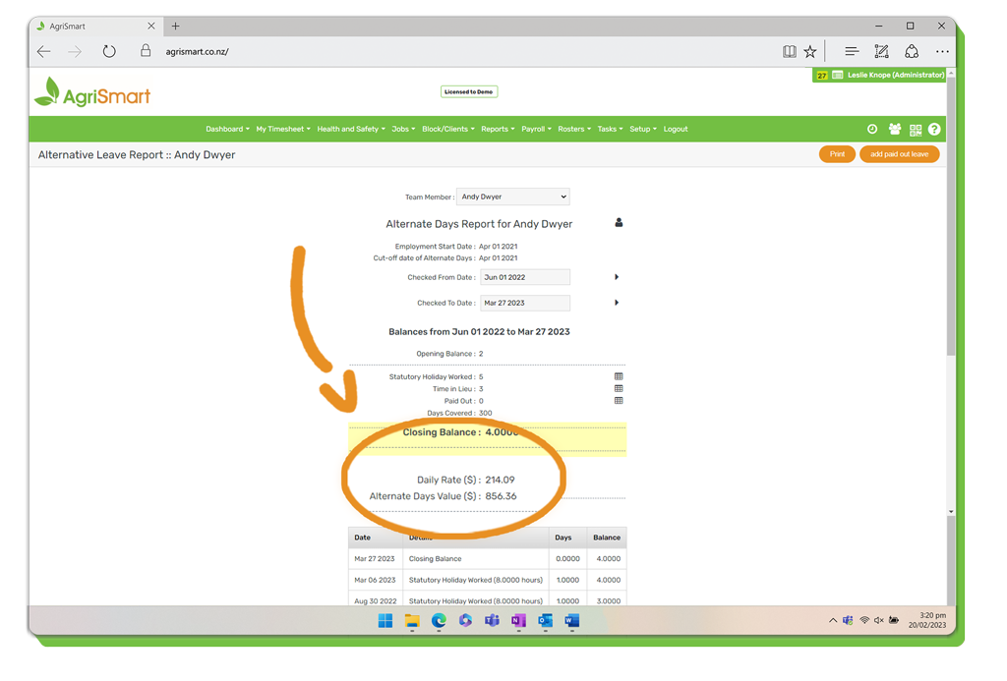Expand the Payroll menu
1007x681 pixels.
coord(536,129)
